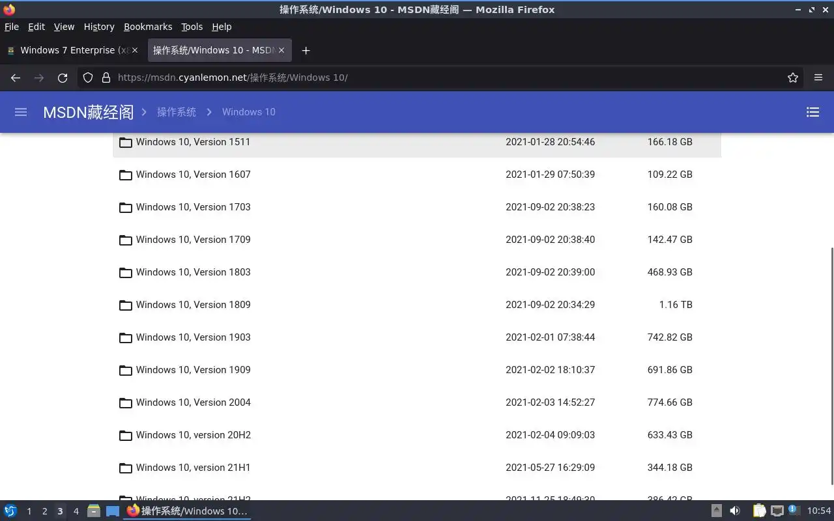834x521 pixels.
Task: Open a new tab with plus button
Action: coord(306,50)
